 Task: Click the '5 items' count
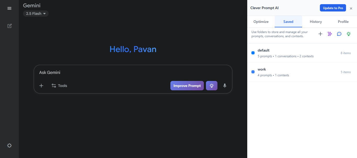pyautogui.click(x=346, y=72)
